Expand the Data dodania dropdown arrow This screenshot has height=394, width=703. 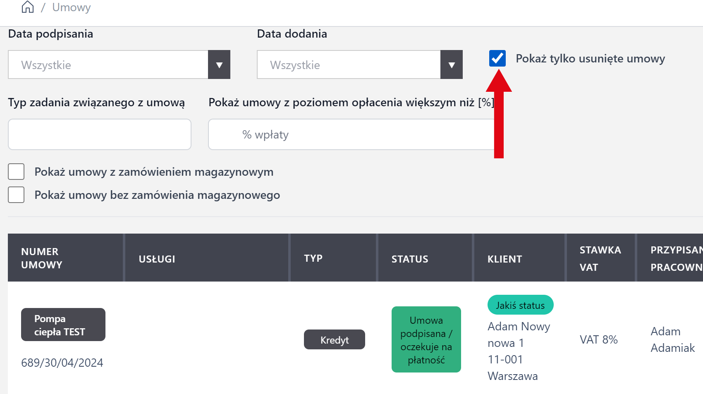[x=452, y=65]
